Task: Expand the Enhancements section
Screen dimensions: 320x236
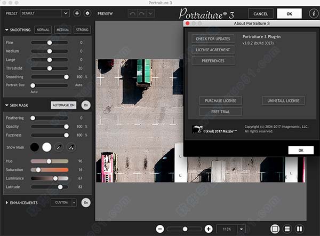Action: pos(7,203)
